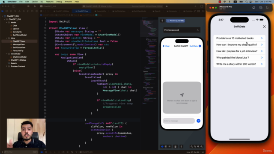The width and height of the screenshot is (274, 154).
Task: Click the zoom in canvas icon
Action: [202, 146]
